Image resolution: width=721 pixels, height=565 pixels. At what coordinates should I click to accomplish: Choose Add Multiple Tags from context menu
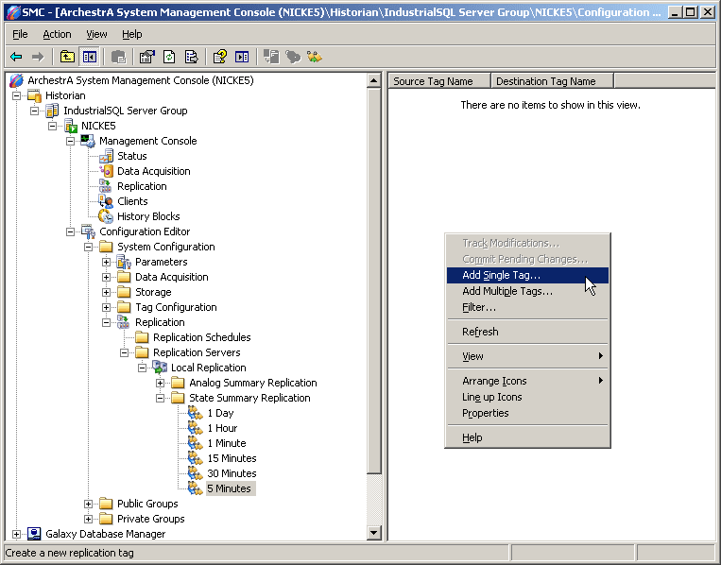527,291
